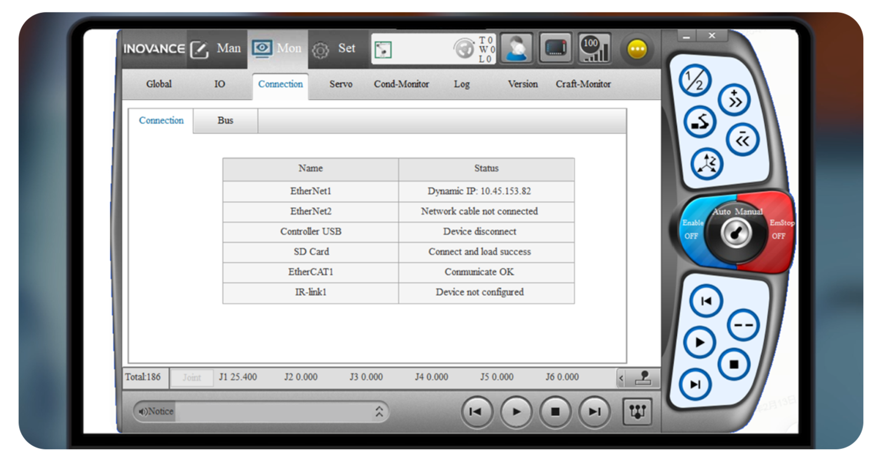Click the user login icon
Viewport: 882px width, 461px height.
tap(517, 48)
